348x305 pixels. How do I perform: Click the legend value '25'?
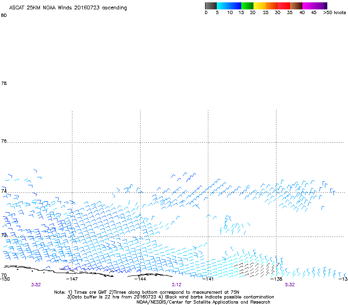tap(266, 13)
